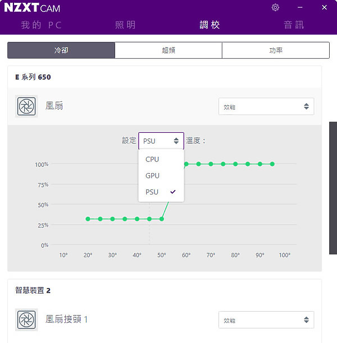Screen dimensions: 337x343
Task: Choose CPU from the temperature source list
Action: pos(161,159)
